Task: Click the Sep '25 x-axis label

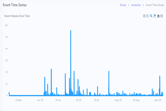Action: 158,100
